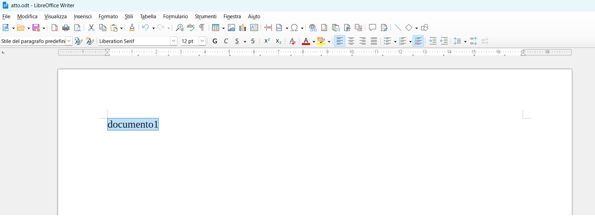Insert page break icon
Image resolution: width=595 pixels, height=223 pixels.
point(268,28)
